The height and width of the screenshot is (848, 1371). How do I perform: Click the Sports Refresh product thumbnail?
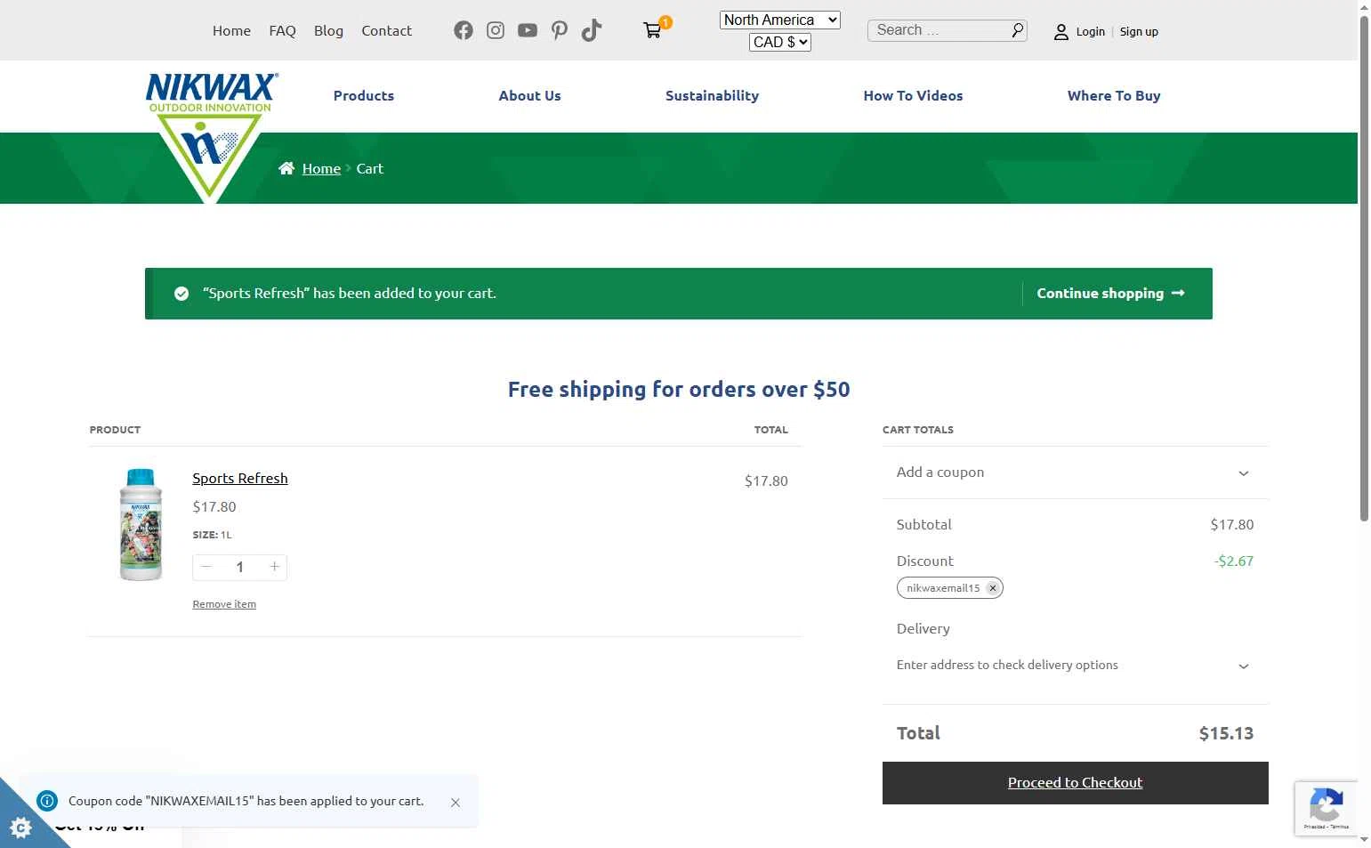coord(141,525)
